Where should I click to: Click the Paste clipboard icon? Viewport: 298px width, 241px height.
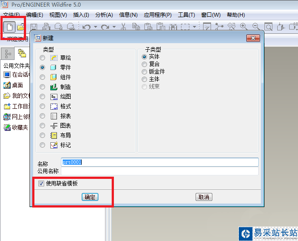click(x=148, y=27)
